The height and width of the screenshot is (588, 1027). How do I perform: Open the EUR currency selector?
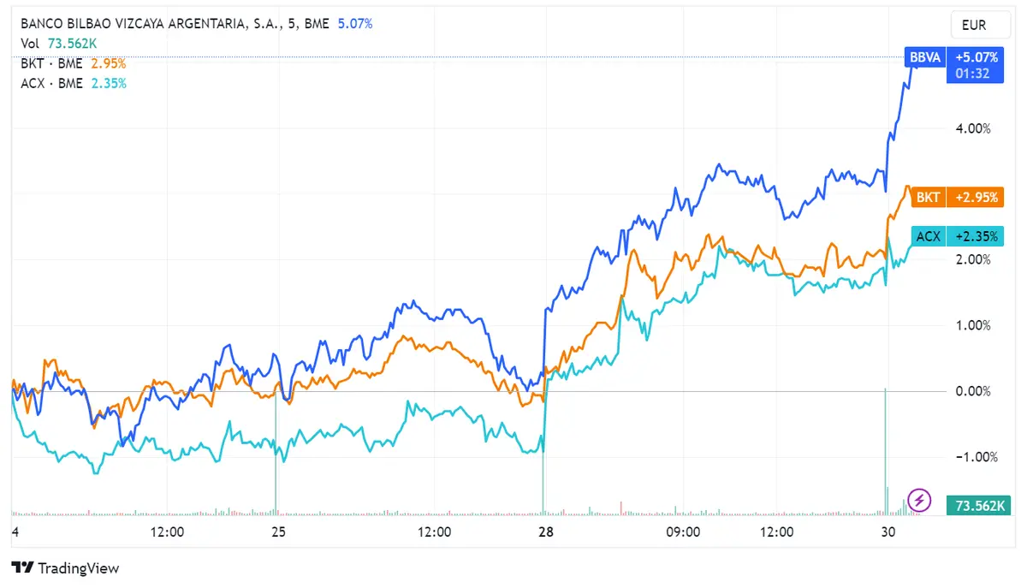pos(979,25)
